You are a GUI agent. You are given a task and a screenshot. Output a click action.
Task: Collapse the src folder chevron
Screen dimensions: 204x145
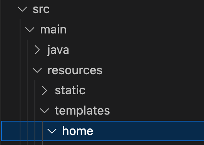click(x=22, y=9)
